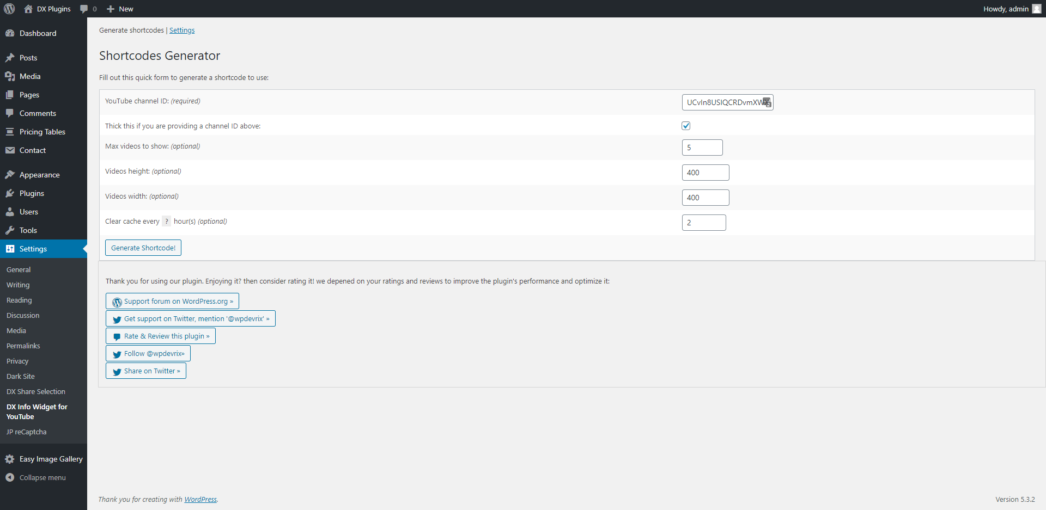Click the autofill icon inside channel ID field
Viewport: 1046px width, 510px height.
767,102
